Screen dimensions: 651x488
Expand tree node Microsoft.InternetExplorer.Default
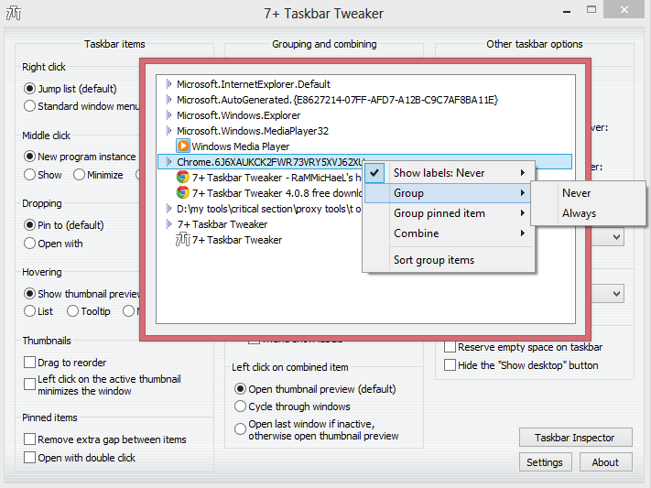click(x=168, y=84)
